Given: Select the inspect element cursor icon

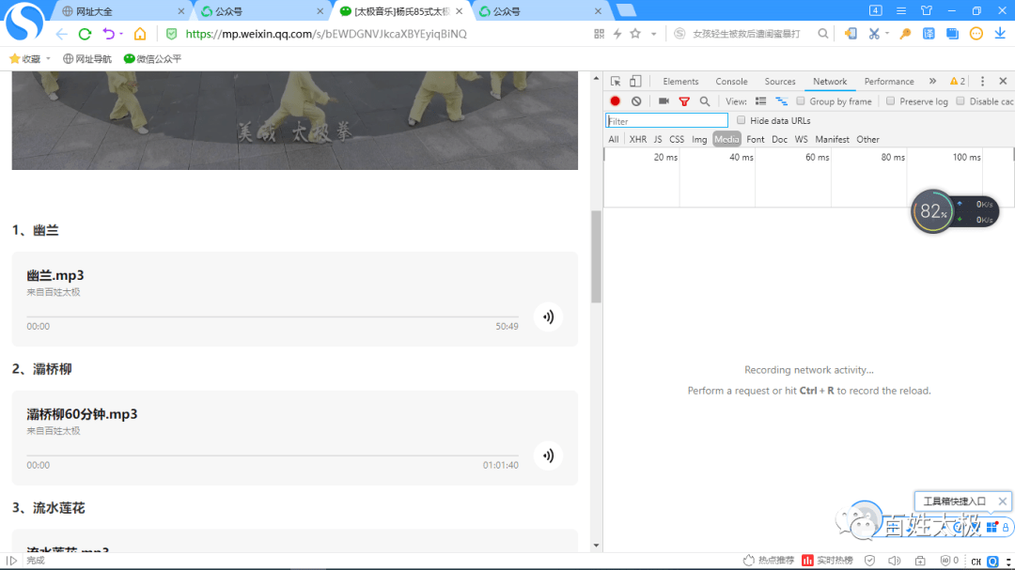Looking at the screenshot, I should (x=616, y=82).
